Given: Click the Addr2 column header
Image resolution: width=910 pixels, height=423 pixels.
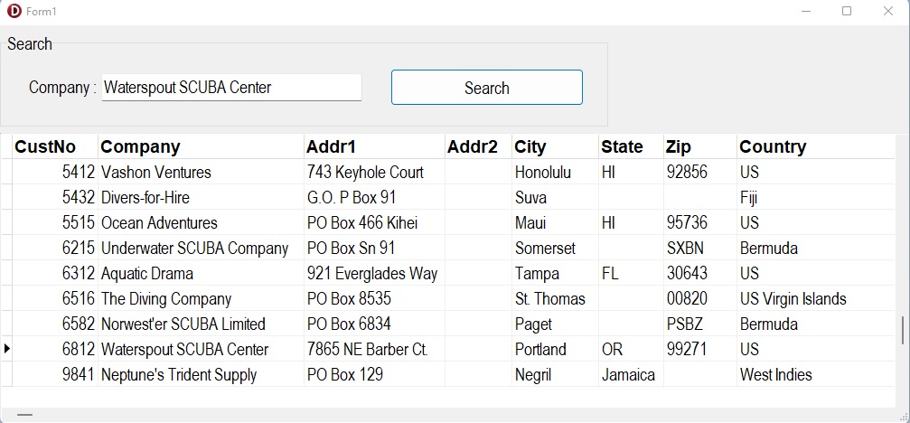Looking at the screenshot, I should point(478,146).
